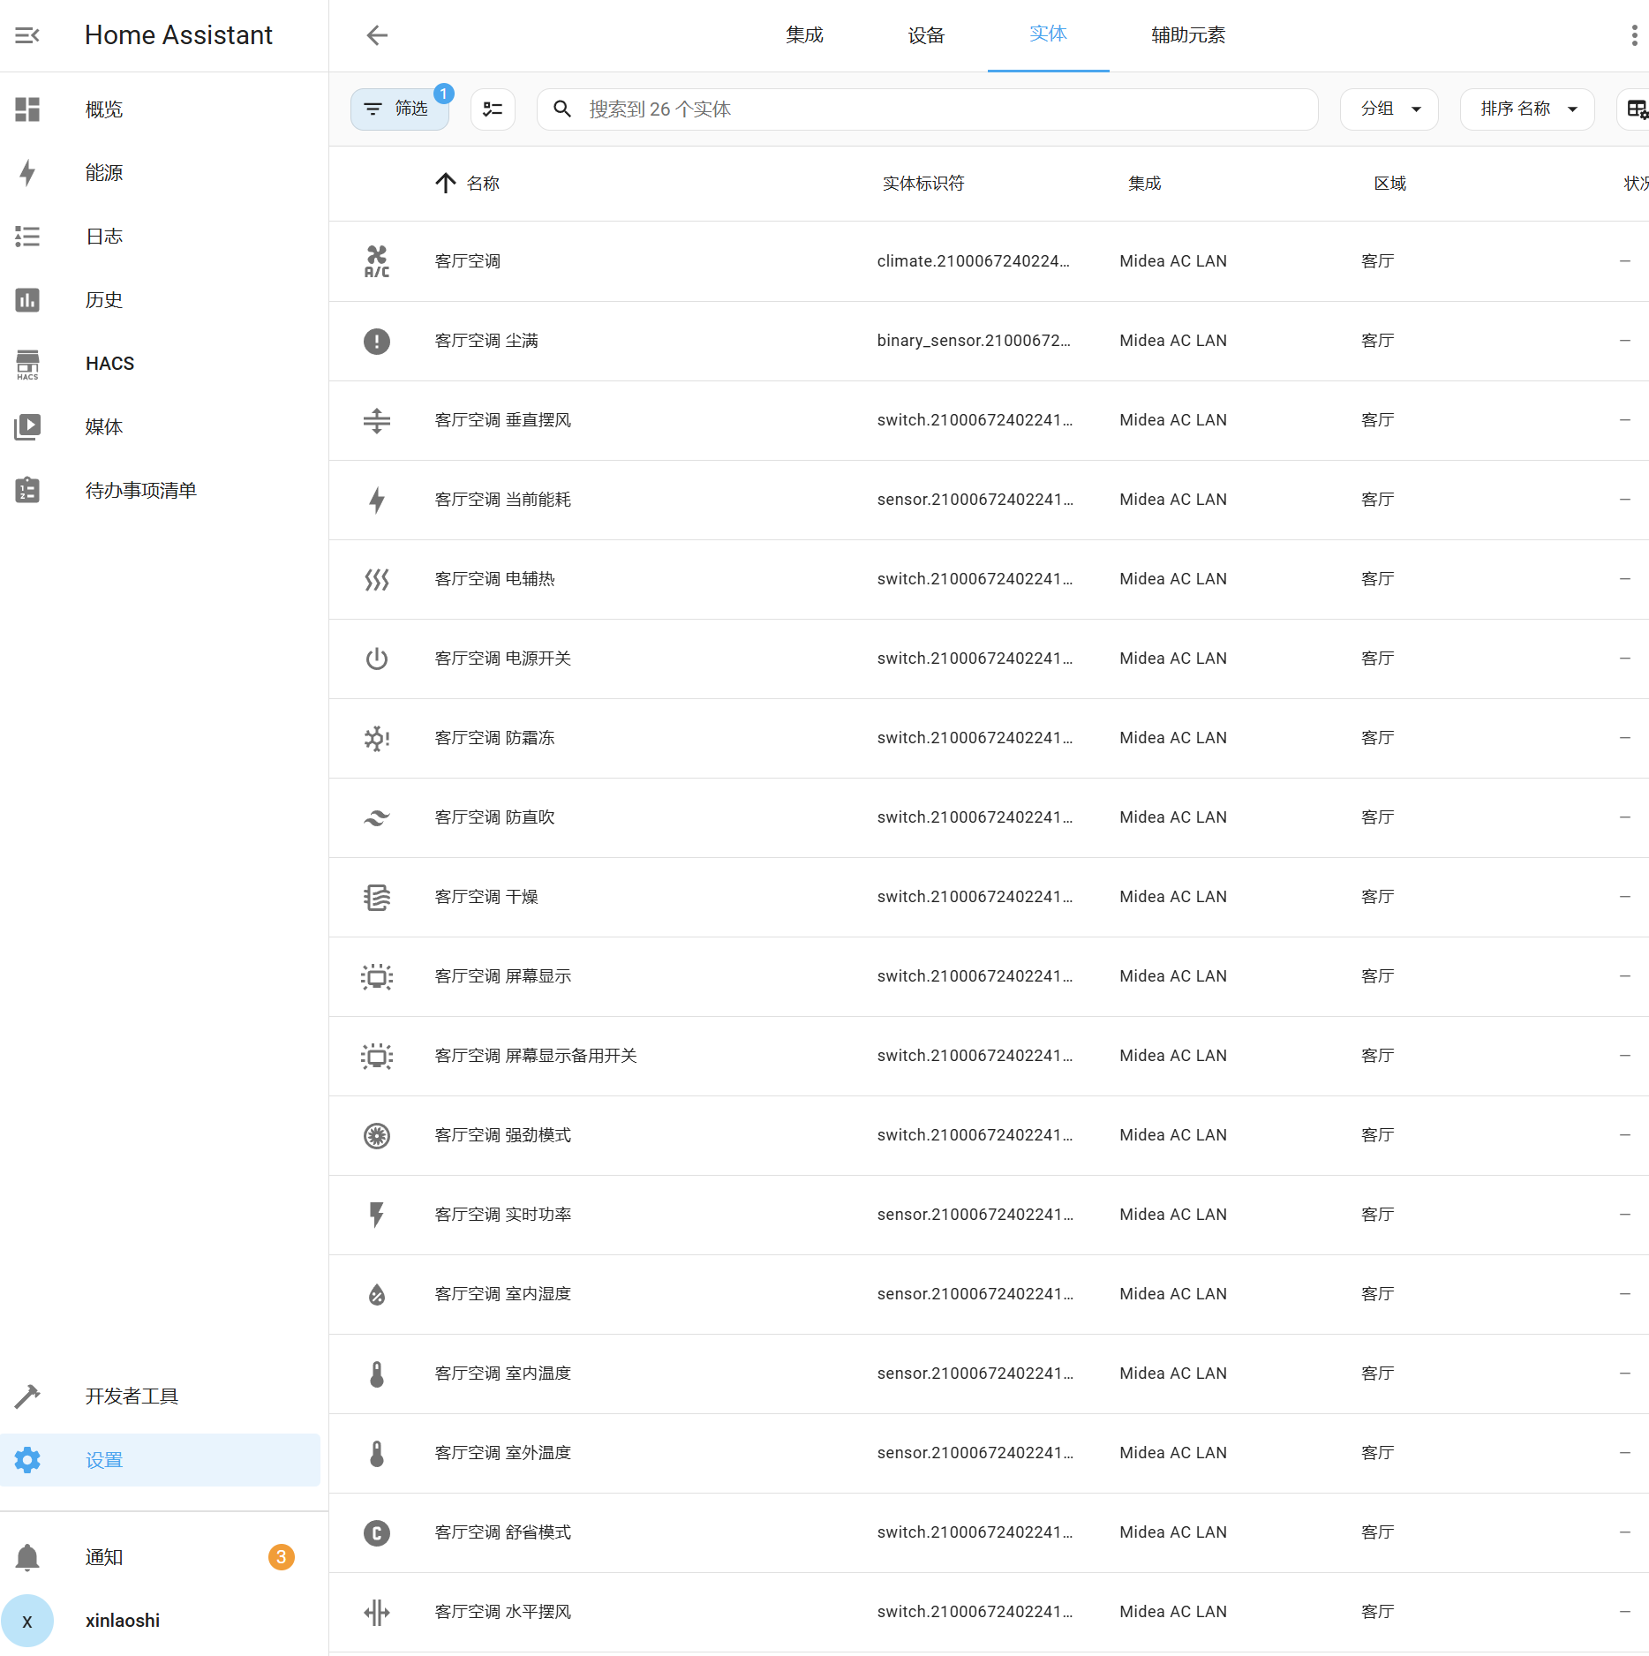1649x1656 pixels.
Task: Select the 实体 tab
Action: (1048, 35)
